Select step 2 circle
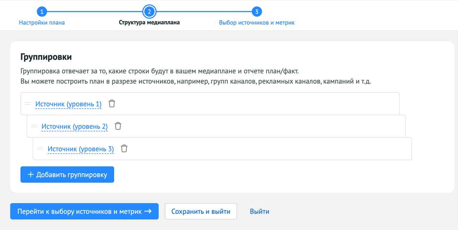The height and width of the screenshot is (230, 458). (x=149, y=12)
